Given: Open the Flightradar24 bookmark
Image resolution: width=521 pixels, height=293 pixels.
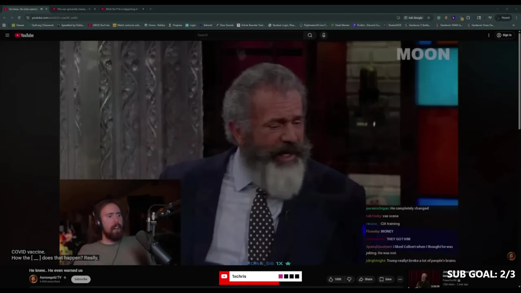Looking at the screenshot, I should [313, 25].
